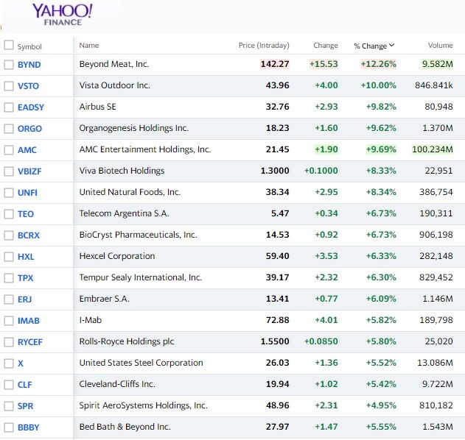Open the SPR ticker link
The image size is (465, 440).
[x=25, y=405]
